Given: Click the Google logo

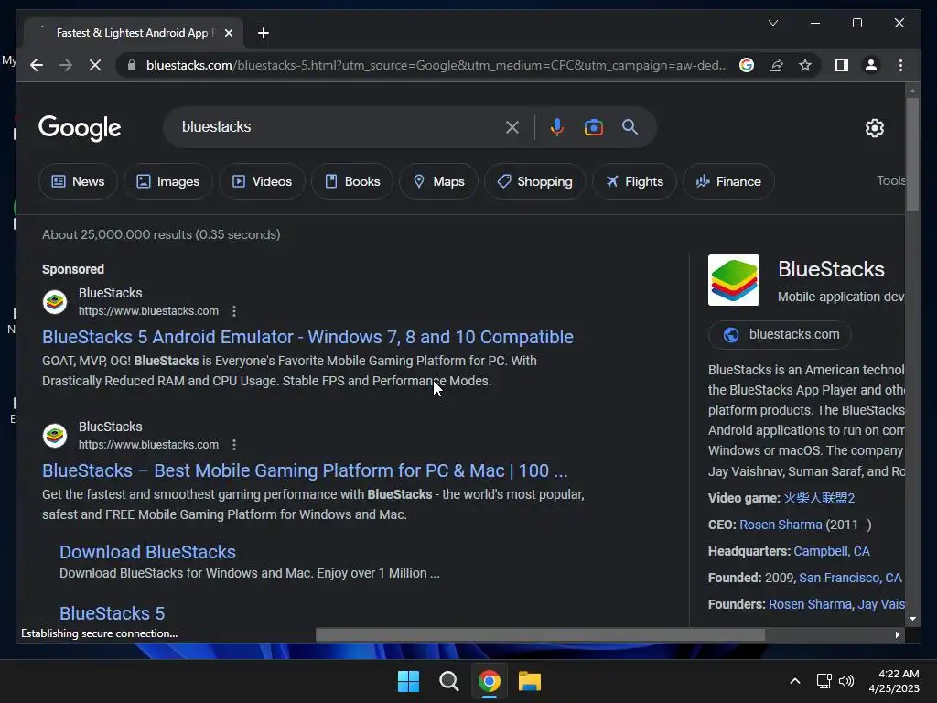Looking at the screenshot, I should coord(80,128).
